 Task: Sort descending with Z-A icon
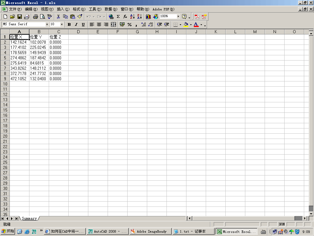click(140, 17)
